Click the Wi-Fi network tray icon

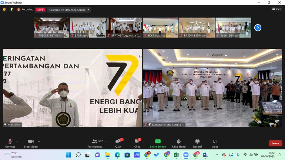[x=245, y=155]
